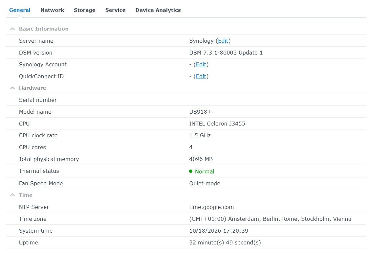Select the 4096 MB memory value
Screen dimensions: 368x253
(201, 159)
